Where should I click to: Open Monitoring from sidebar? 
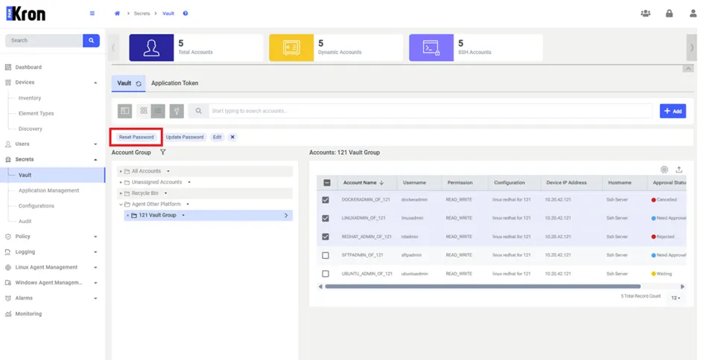[28, 314]
